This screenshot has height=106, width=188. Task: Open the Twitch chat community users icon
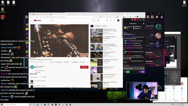(x=143, y=24)
